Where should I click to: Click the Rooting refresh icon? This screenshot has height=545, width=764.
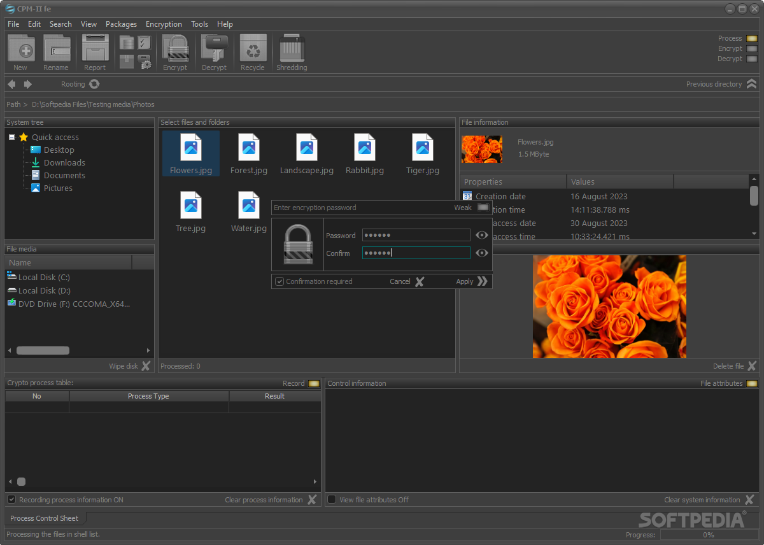pos(94,84)
